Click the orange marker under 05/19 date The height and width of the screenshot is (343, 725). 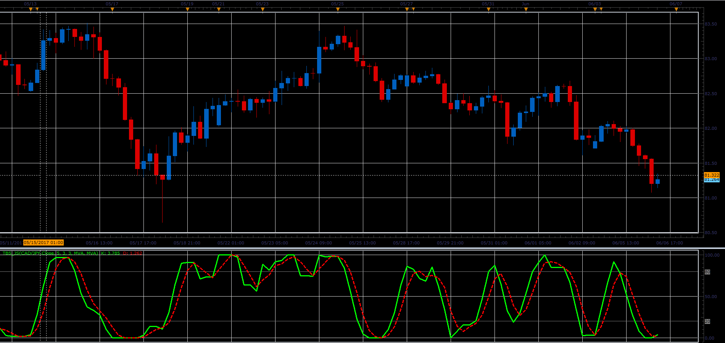tap(187, 10)
